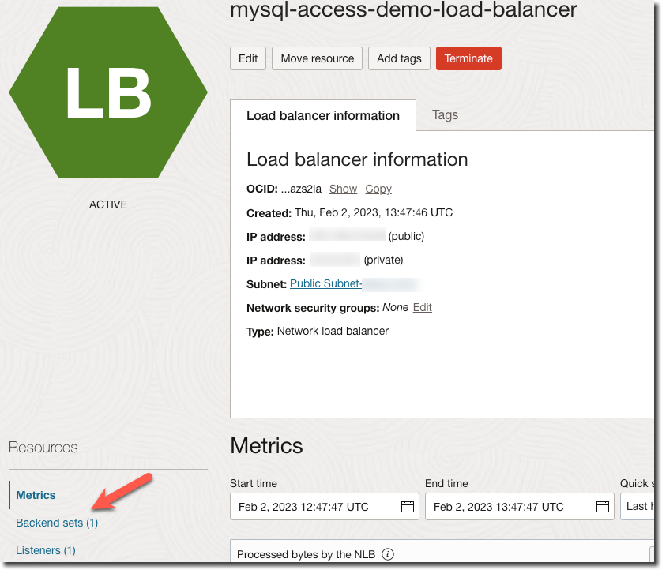Show the full load balancer OCID

[343, 189]
